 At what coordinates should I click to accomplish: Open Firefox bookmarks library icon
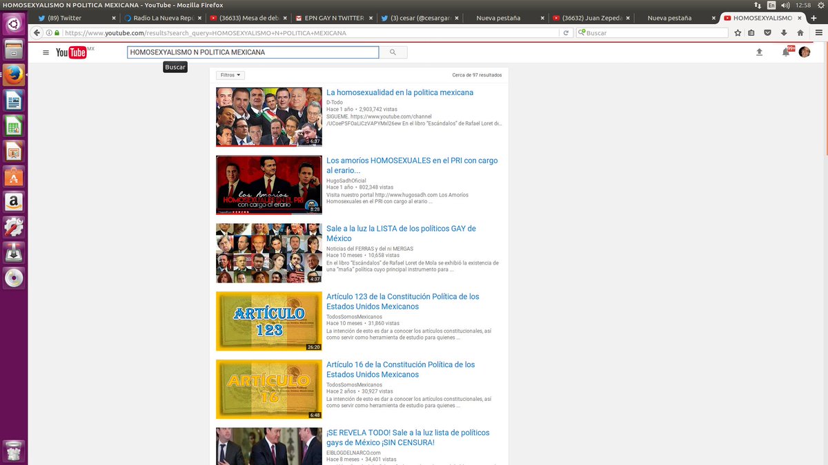pyautogui.click(x=751, y=32)
